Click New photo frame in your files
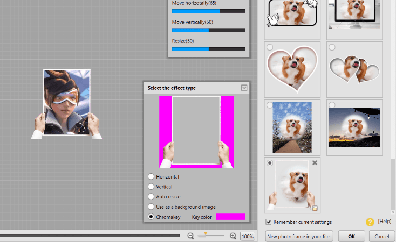This screenshot has width=396, height=242. pos(299,237)
